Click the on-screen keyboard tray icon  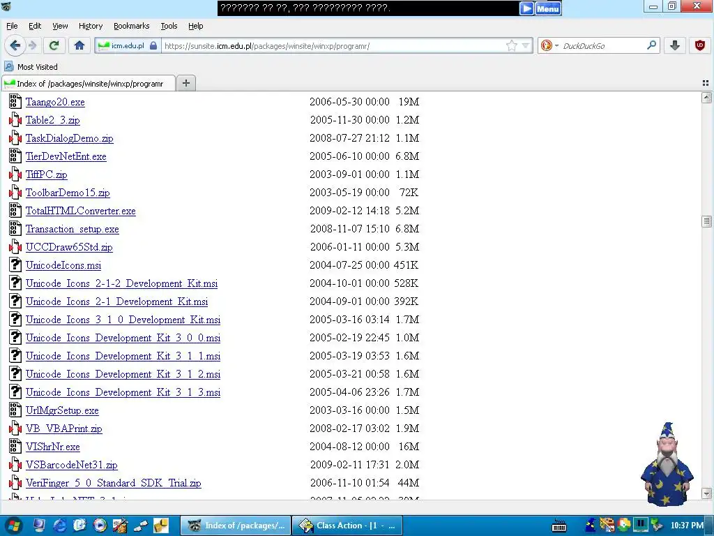click(x=559, y=526)
